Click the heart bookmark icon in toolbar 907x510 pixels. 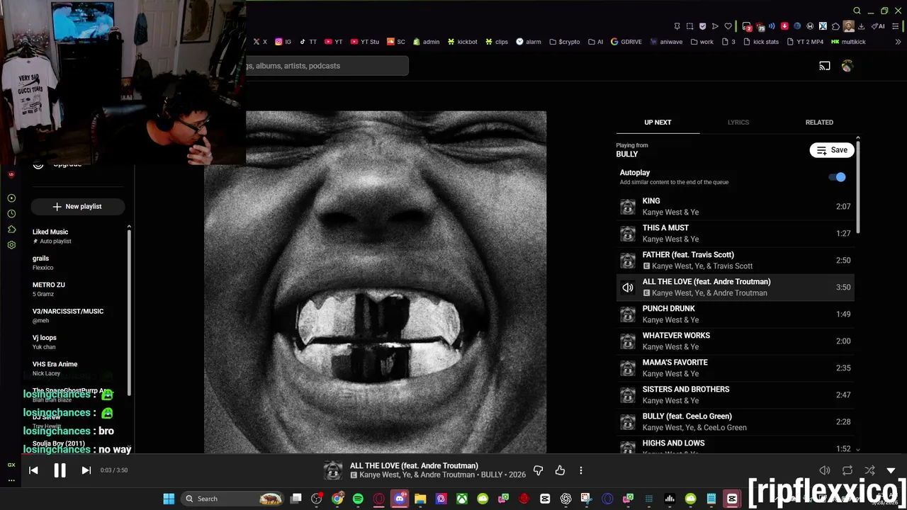[728, 26]
